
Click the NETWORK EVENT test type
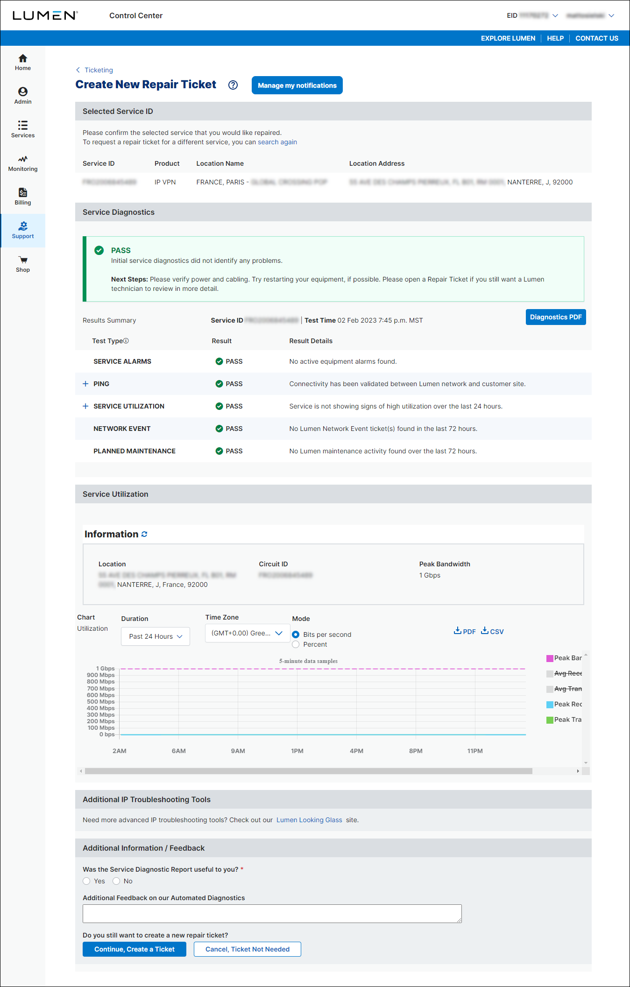122,429
